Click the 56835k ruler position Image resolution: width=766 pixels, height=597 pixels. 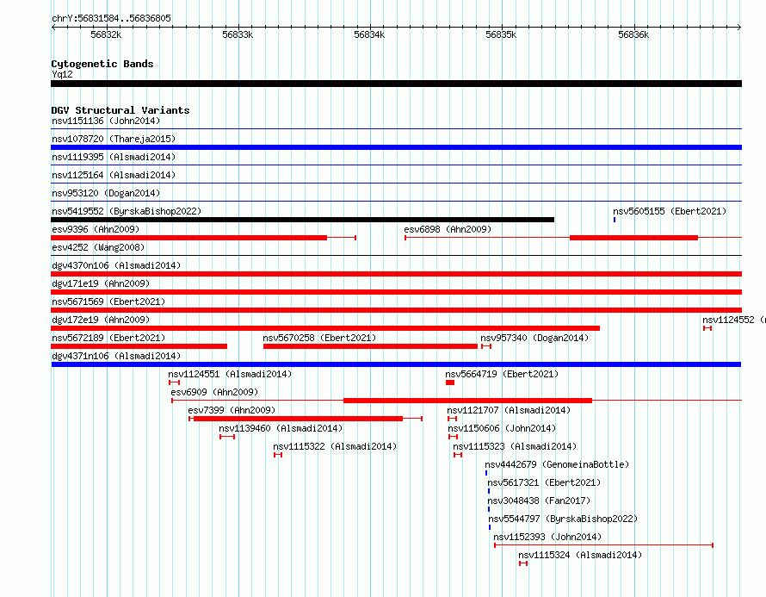click(501, 34)
